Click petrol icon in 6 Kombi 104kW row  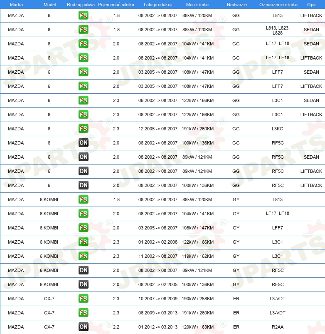click(x=83, y=214)
